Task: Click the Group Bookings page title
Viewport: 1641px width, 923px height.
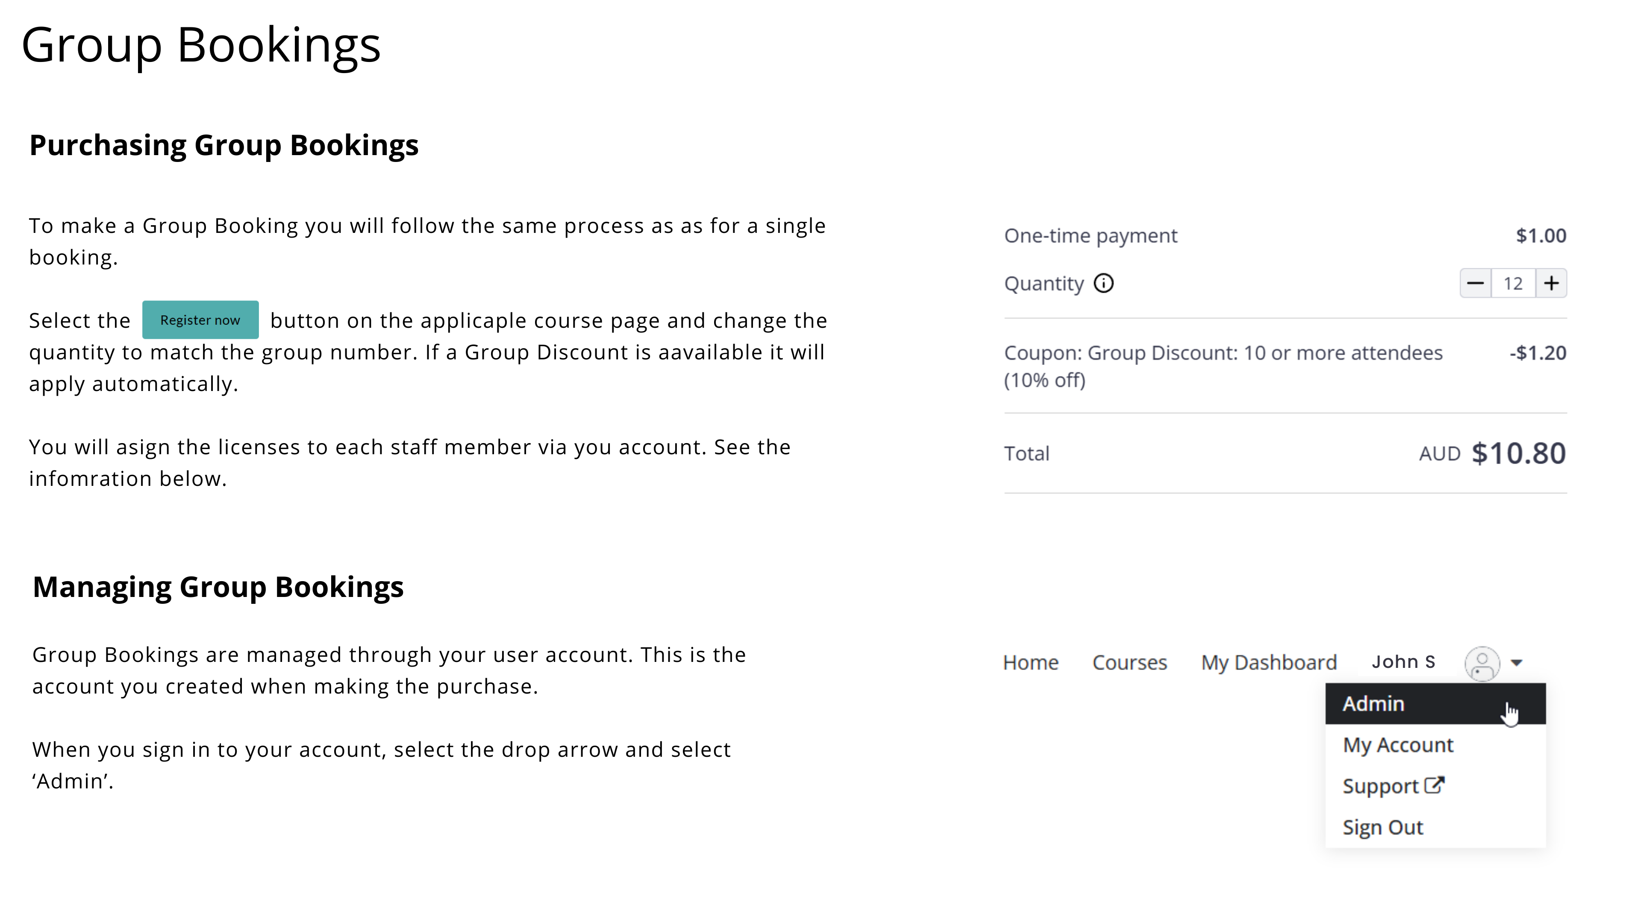Action: pyautogui.click(x=201, y=45)
